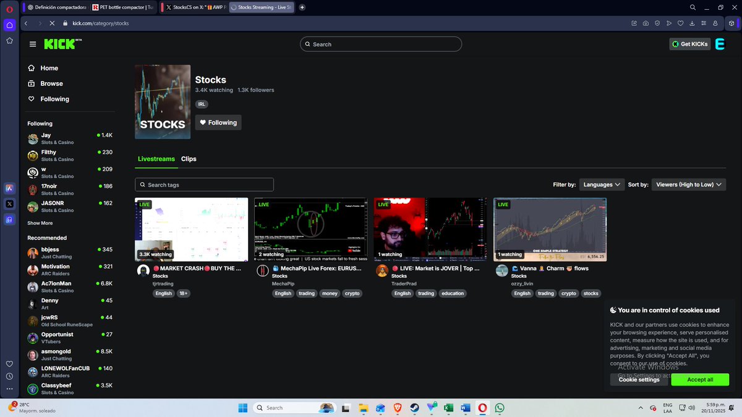Open Opera sidebar history clock icon
The image size is (742, 417).
[x=9, y=376]
